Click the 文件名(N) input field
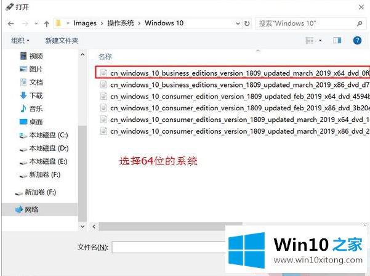The width and height of the screenshot is (370, 276). click(169, 248)
